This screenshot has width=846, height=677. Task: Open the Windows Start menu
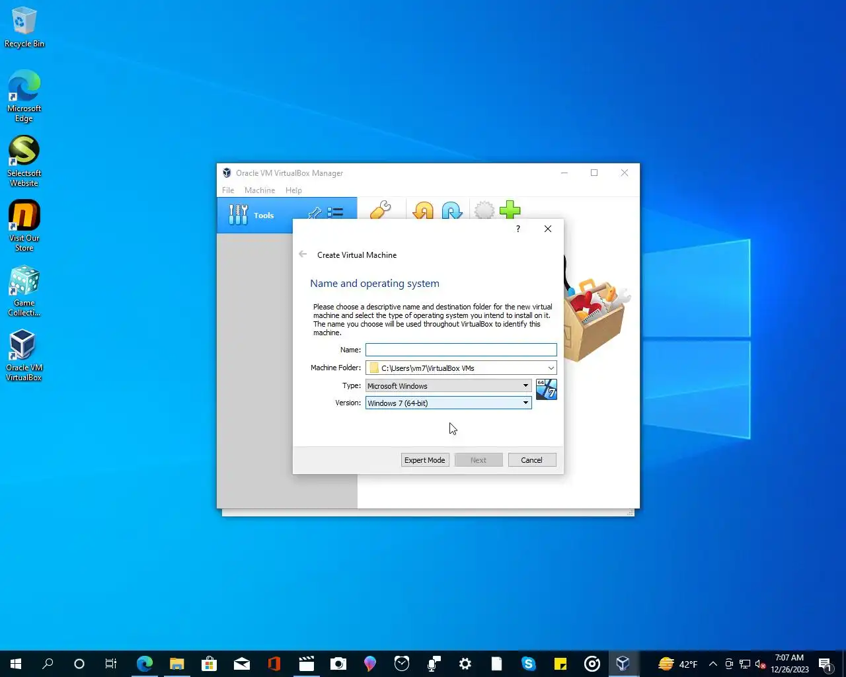16,664
